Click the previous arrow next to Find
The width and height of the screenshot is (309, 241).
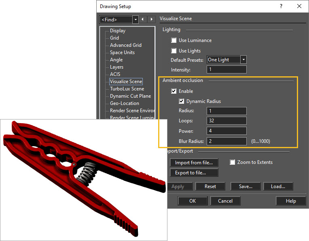(142, 19)
